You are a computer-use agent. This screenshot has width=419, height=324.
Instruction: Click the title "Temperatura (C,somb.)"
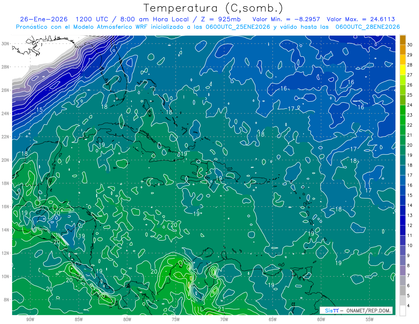pos(213,8)
